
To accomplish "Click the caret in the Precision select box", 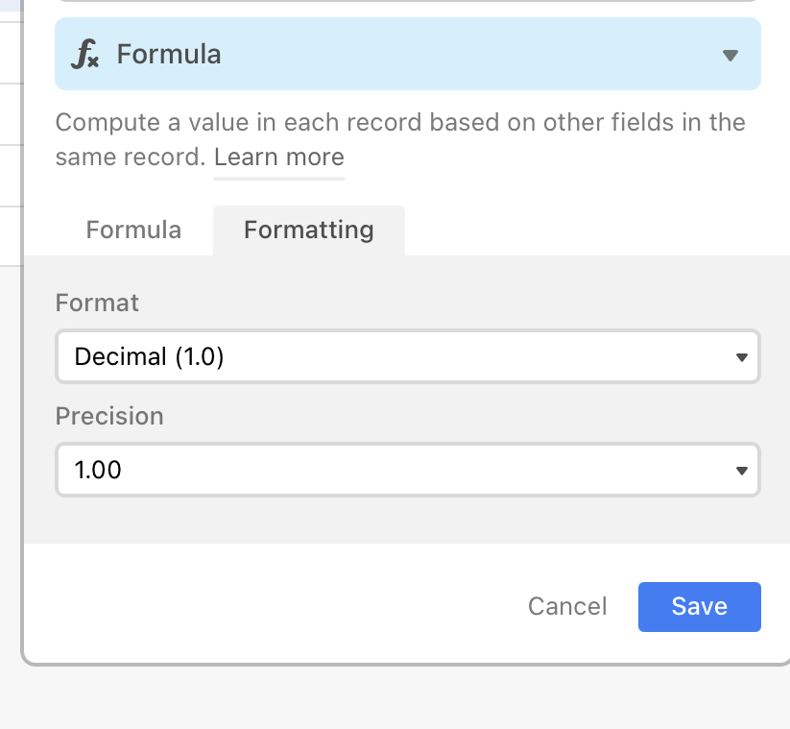I will click(741, 471).
